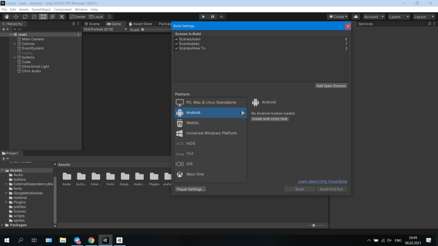Viewport: 438px width, 246px height.
Task: Open custom editor tools icon
Action: (x=62, y=17)
